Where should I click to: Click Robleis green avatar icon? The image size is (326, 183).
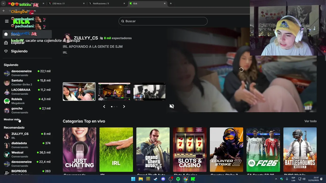tap(7, 101)
